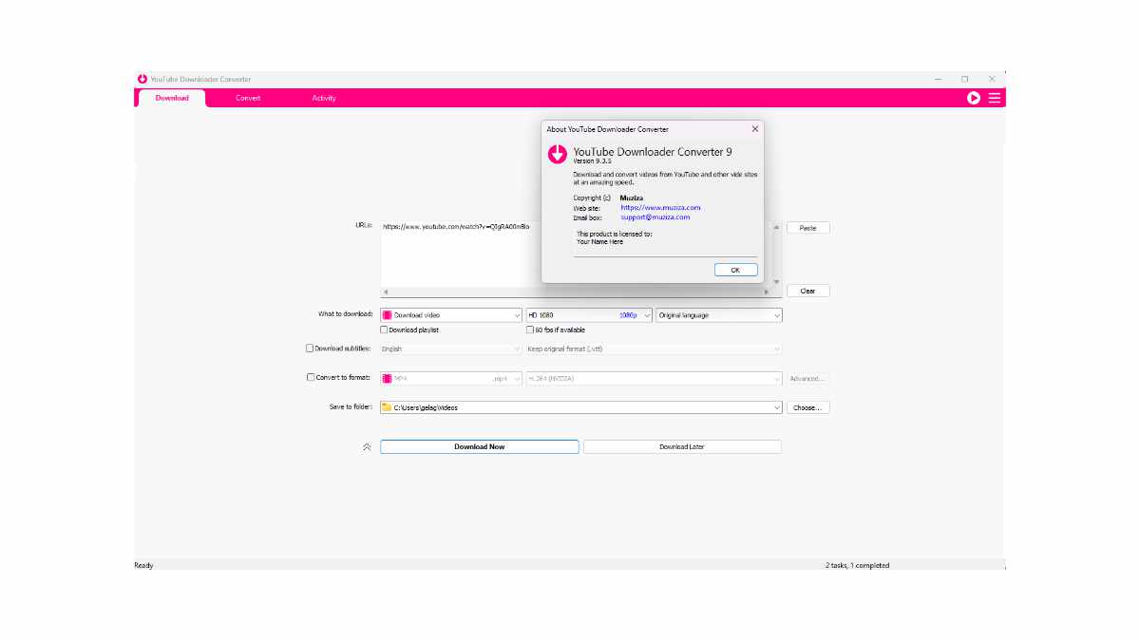Click the Clear button
1140x641 pixels.
click(807, 291)
